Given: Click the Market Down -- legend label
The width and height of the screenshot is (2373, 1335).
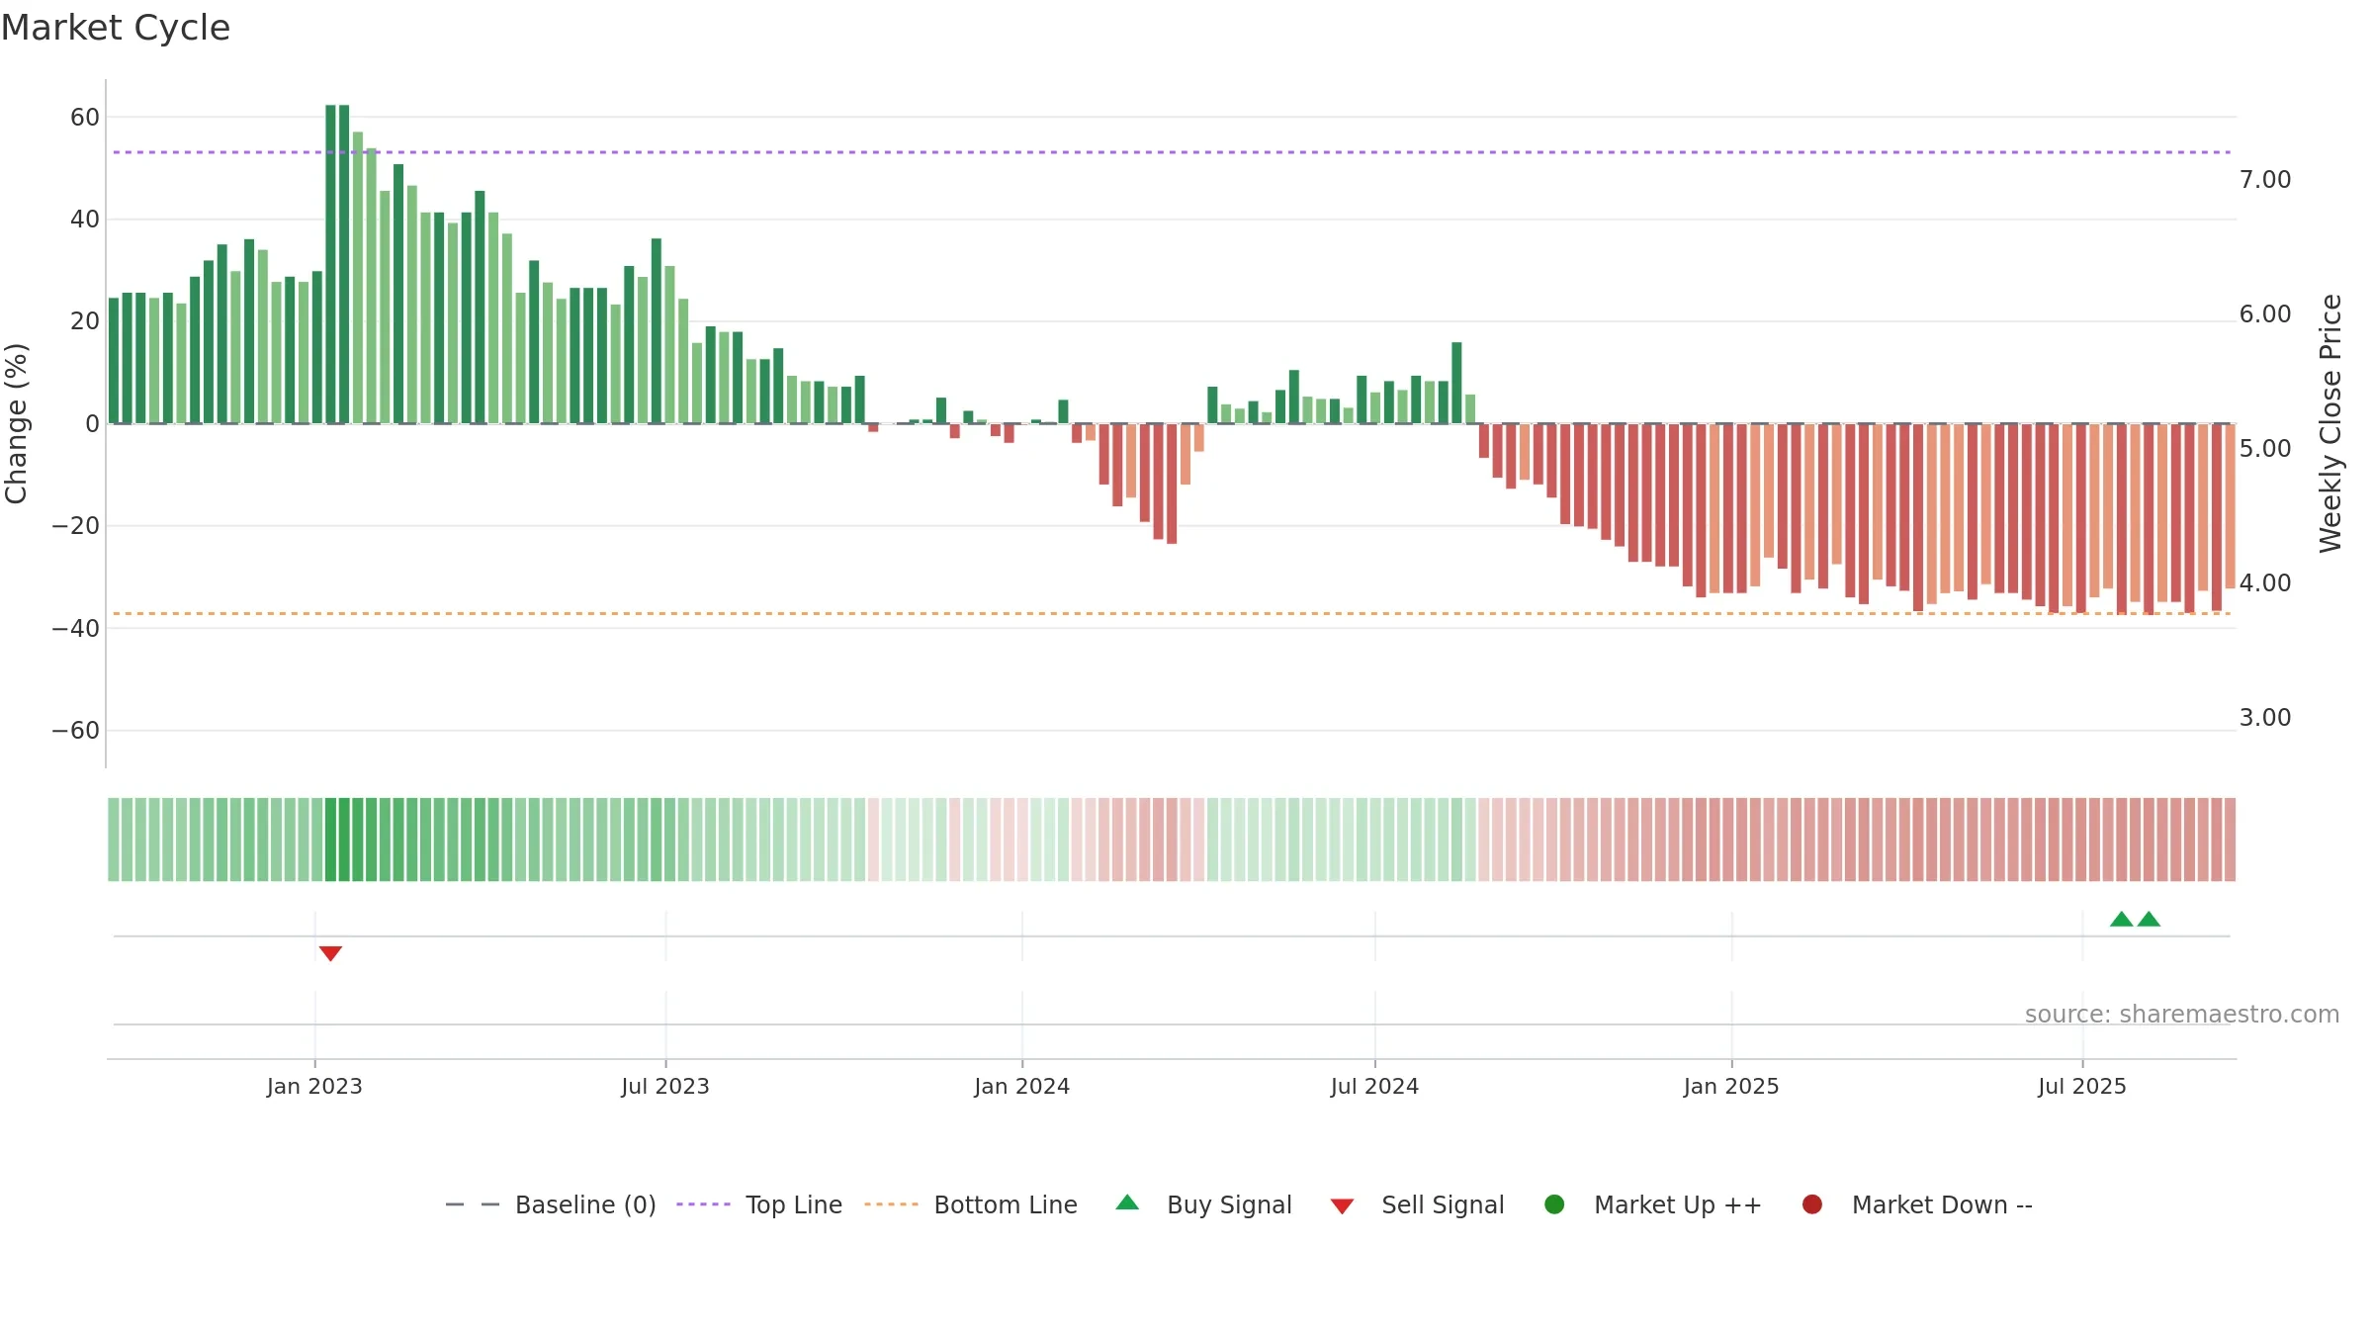Looking at the screenshot, I should click(1942, 1204).
